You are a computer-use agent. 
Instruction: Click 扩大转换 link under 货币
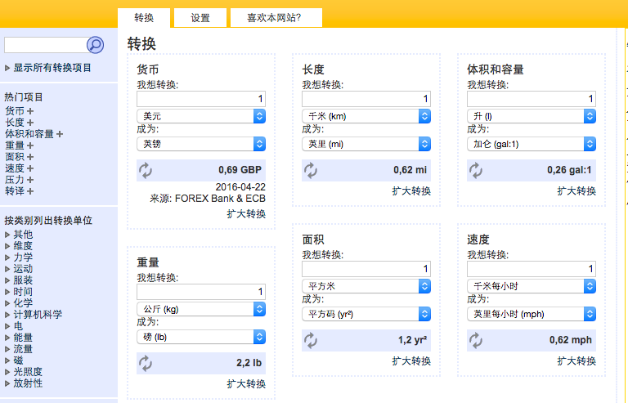[246, 214]
